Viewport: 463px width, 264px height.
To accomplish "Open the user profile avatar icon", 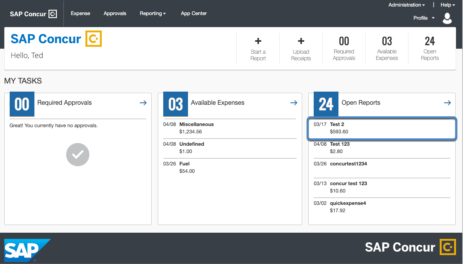I will (447, 18).
